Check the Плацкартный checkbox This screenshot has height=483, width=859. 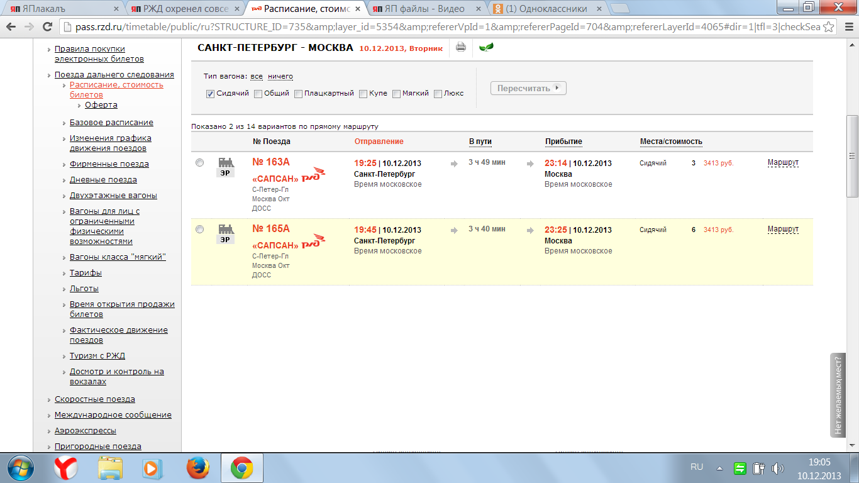pos(299,94)
